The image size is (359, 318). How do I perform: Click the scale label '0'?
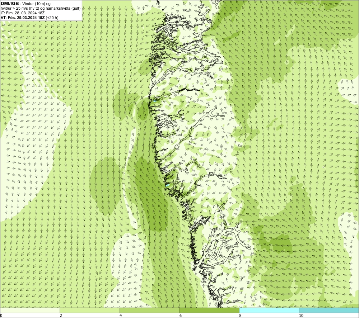pos(1,315)
